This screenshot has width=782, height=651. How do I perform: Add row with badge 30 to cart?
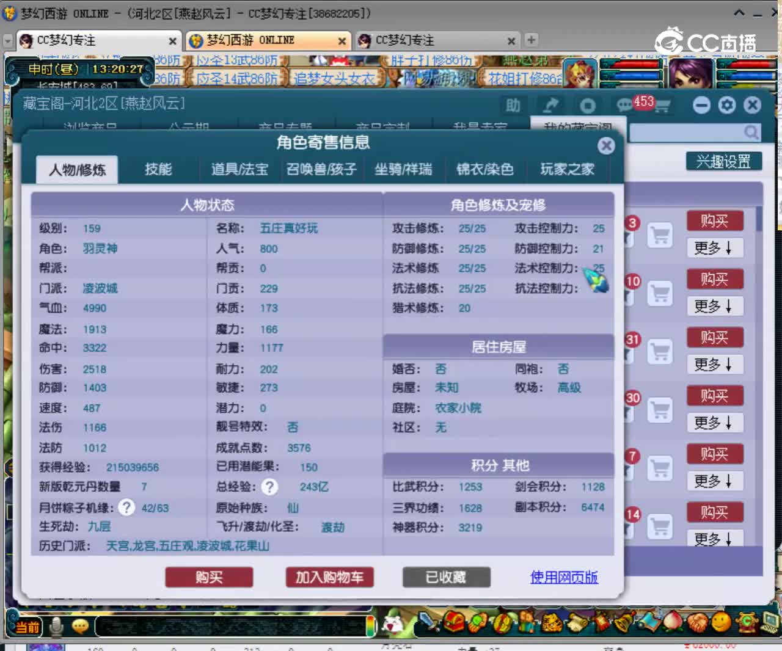point(660,410)
